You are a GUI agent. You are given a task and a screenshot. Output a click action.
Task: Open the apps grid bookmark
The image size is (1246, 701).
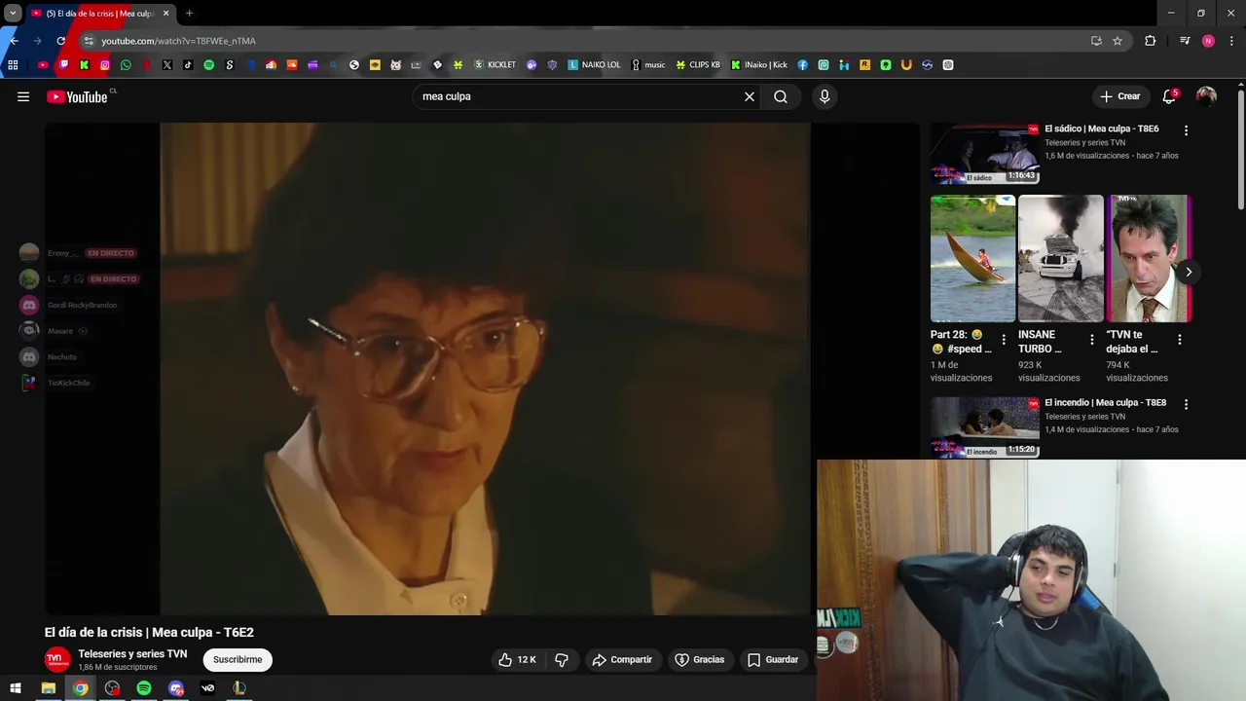pyautogui.click(x=13, y=65)
